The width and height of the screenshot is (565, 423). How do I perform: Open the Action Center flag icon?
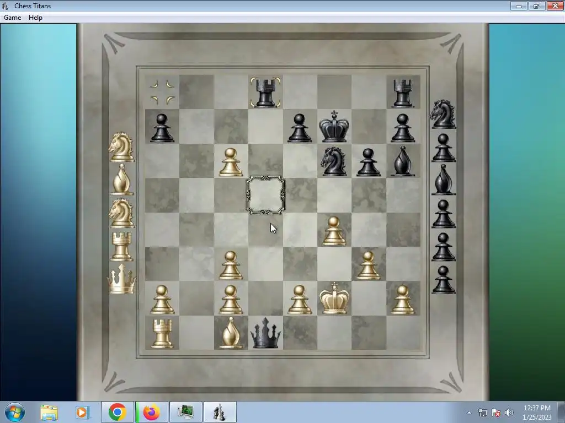tap(496, 413)
